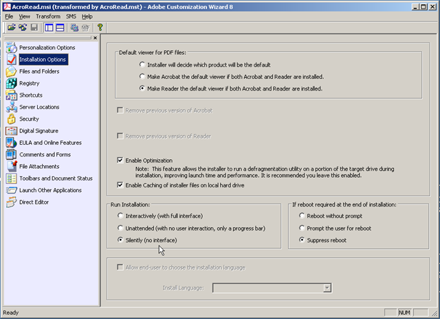Click the Install Language combo box field
440x319 pixels.
point(272,288)
